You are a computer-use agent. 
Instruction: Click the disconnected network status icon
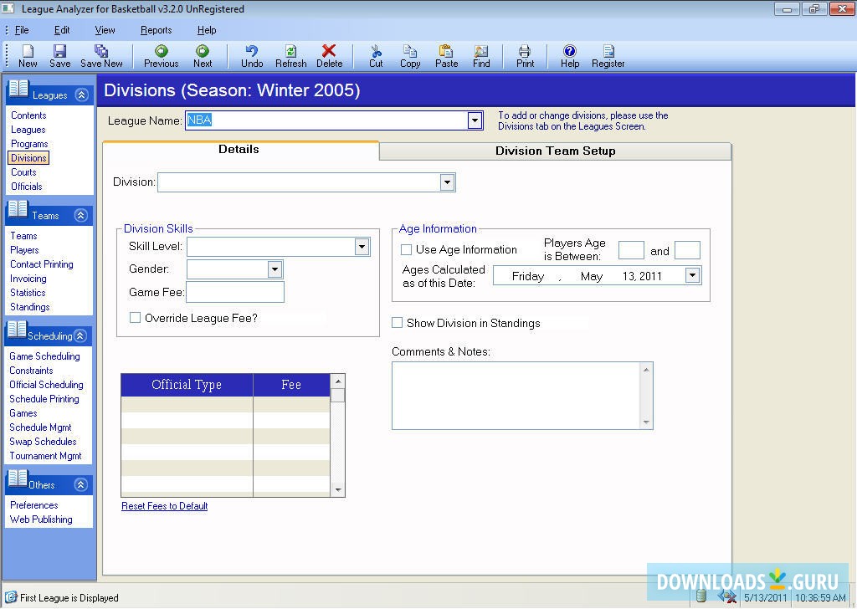coord(727,596)
